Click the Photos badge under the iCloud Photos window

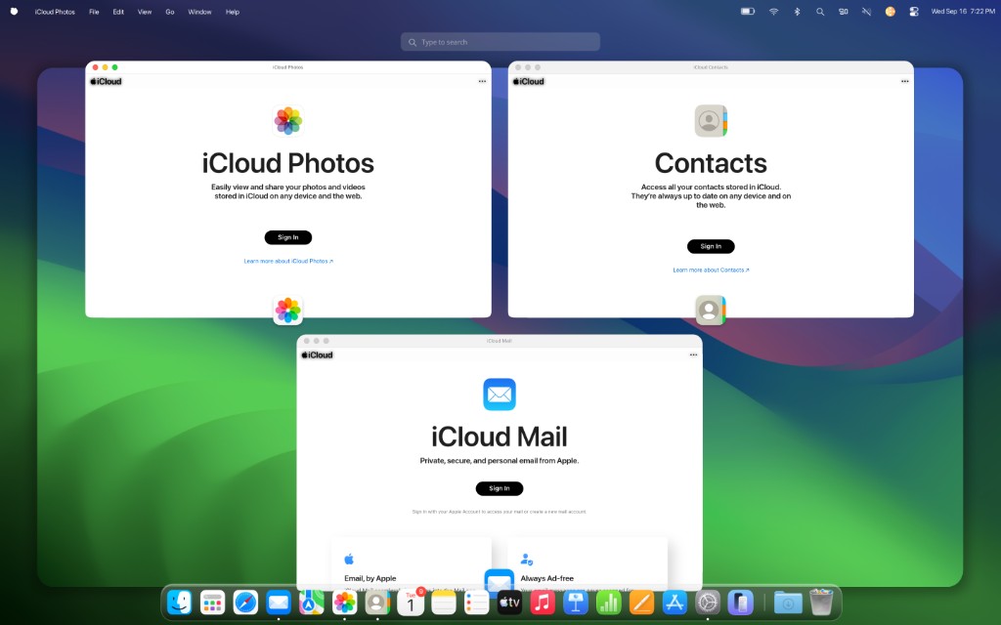(x=288, y=310)
